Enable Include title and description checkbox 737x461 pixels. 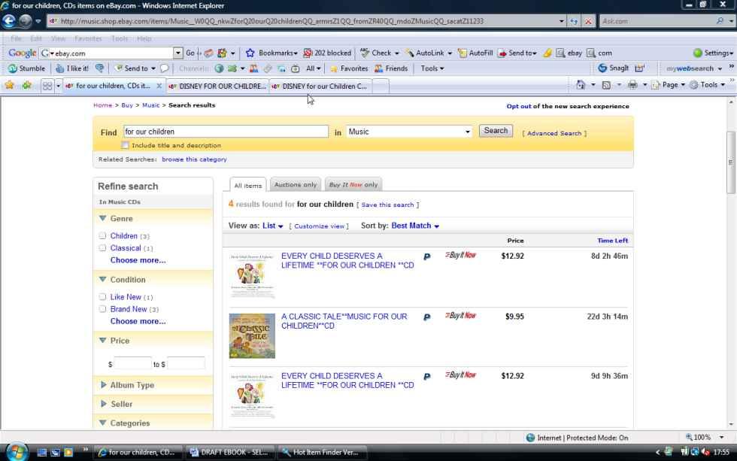(x=125, y=145)
